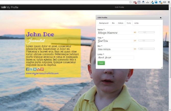Open the Name font picker showing Ribeye Marrow

[x=116, y=33]
